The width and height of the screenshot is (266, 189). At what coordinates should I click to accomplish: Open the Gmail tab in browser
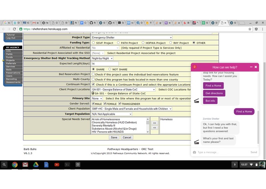tap(35, 23)
